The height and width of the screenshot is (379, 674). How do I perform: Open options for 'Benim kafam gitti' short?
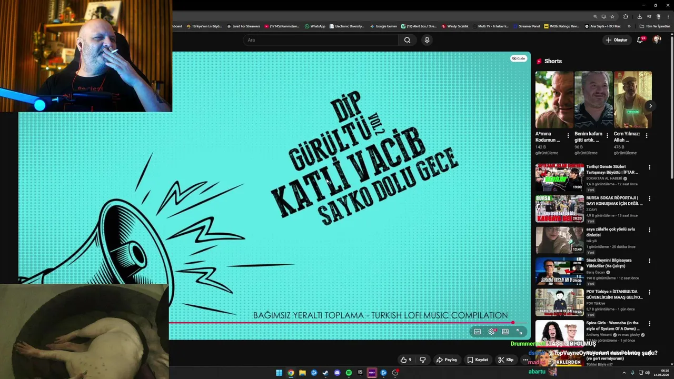[x=607, y=136]
